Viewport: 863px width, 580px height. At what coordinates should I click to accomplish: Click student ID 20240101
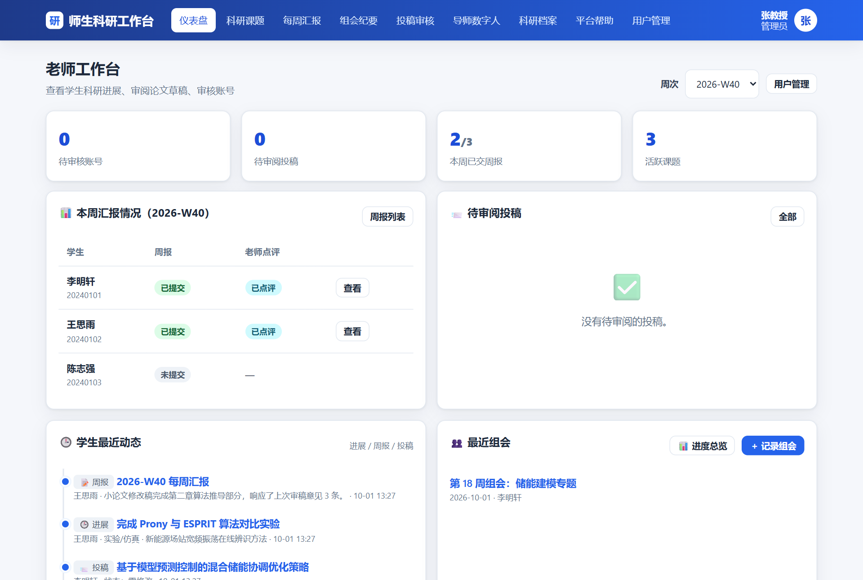tap(84, 295)
